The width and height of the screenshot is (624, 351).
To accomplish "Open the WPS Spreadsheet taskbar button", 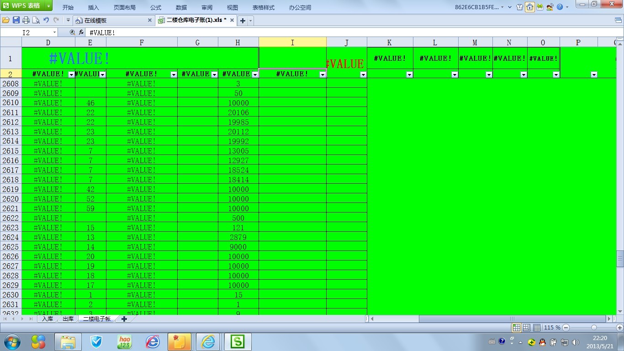I will (238, 342).
